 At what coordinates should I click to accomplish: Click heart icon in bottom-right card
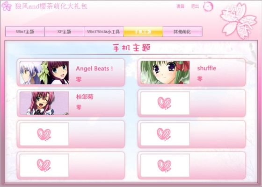[164, 166]
